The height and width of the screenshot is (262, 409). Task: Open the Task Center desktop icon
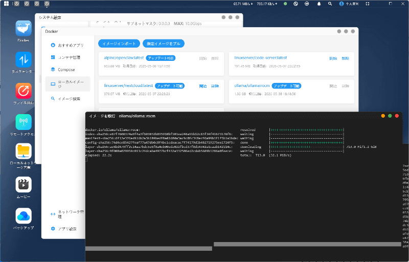click(24, 59)
